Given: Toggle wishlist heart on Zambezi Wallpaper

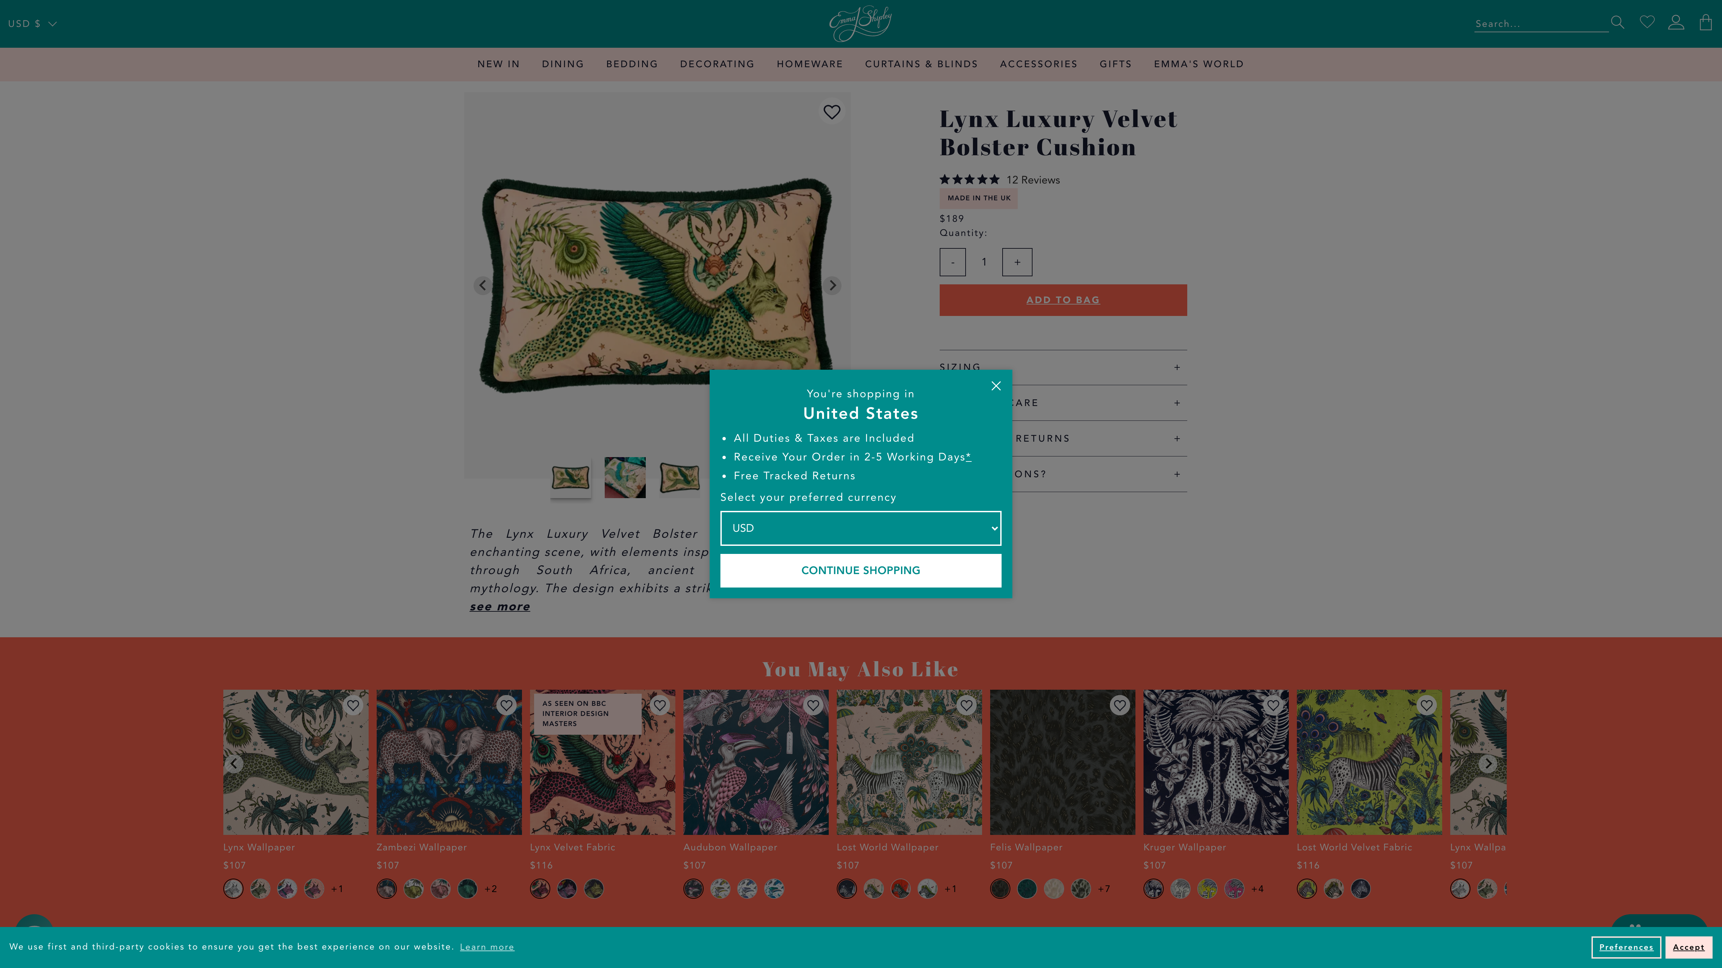Looking at the screenshot, I should [506, 705].
